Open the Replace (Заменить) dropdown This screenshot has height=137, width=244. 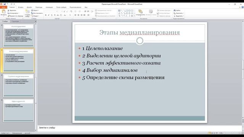(x=179, y=13)
